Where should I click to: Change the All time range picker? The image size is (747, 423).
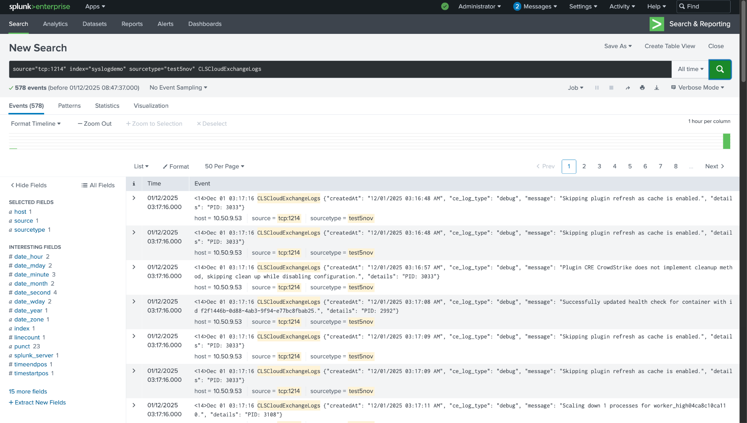tap(690, 69)
